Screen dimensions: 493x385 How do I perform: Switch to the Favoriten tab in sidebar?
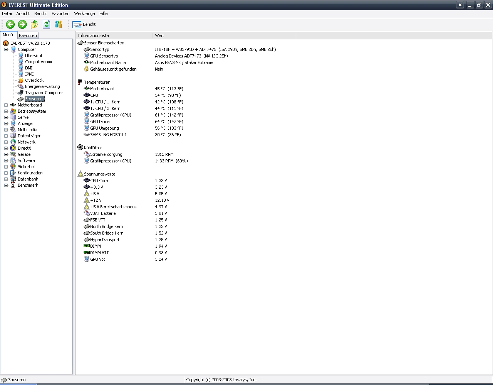[x=28, y=35]
